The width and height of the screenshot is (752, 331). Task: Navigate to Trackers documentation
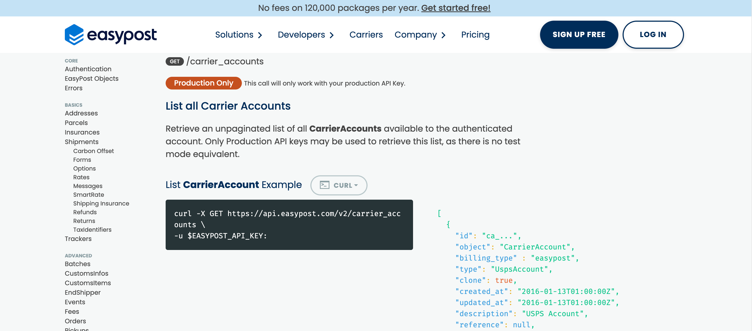[78, 239]
